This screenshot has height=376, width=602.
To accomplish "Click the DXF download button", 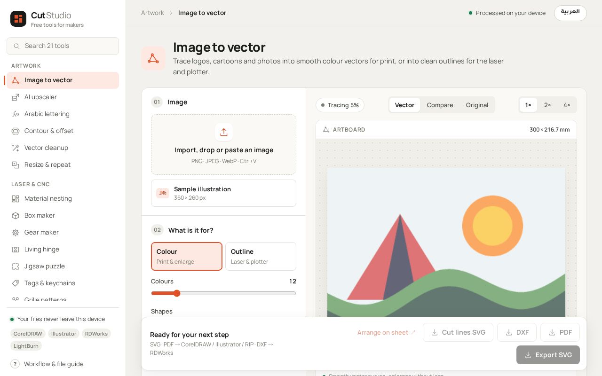I will (x=517, y=332).
